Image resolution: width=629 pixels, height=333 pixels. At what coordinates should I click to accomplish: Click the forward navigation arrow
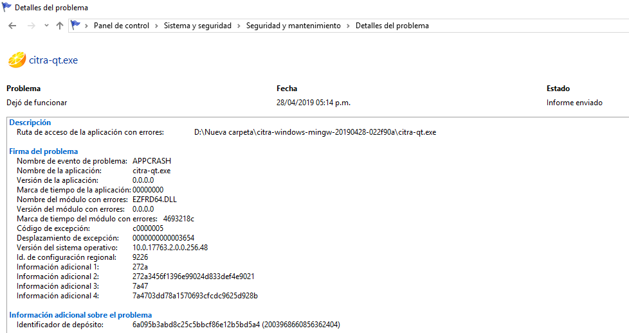pos(32,26)
